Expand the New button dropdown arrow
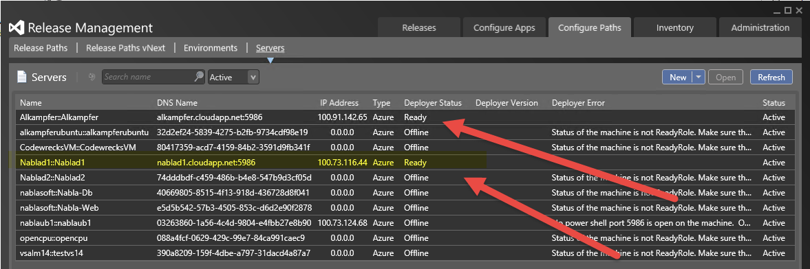Image resolution: width=810 pixels, height=269 pixels. (x=699, y=78)
